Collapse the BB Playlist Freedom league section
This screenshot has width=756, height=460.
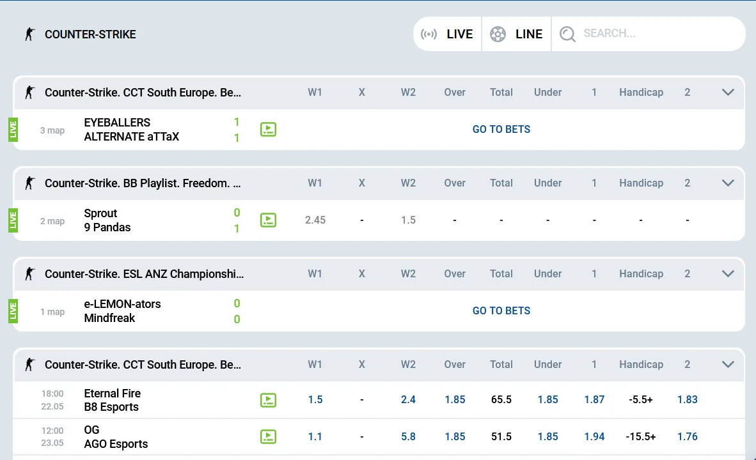[x=728, y=183]
